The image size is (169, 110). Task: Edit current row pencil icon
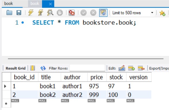[x=122, y=68]
